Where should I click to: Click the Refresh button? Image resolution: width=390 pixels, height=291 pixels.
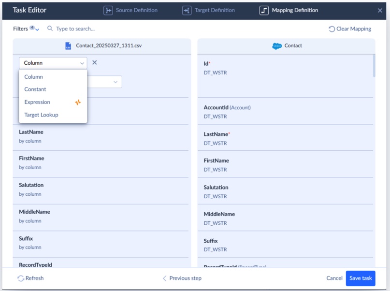pos(30,278)
